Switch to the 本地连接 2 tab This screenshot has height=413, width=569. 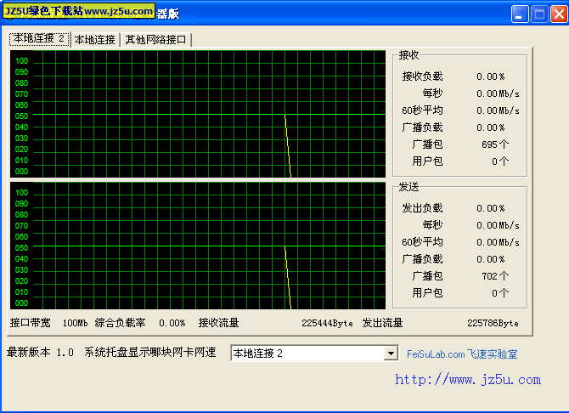39,38
